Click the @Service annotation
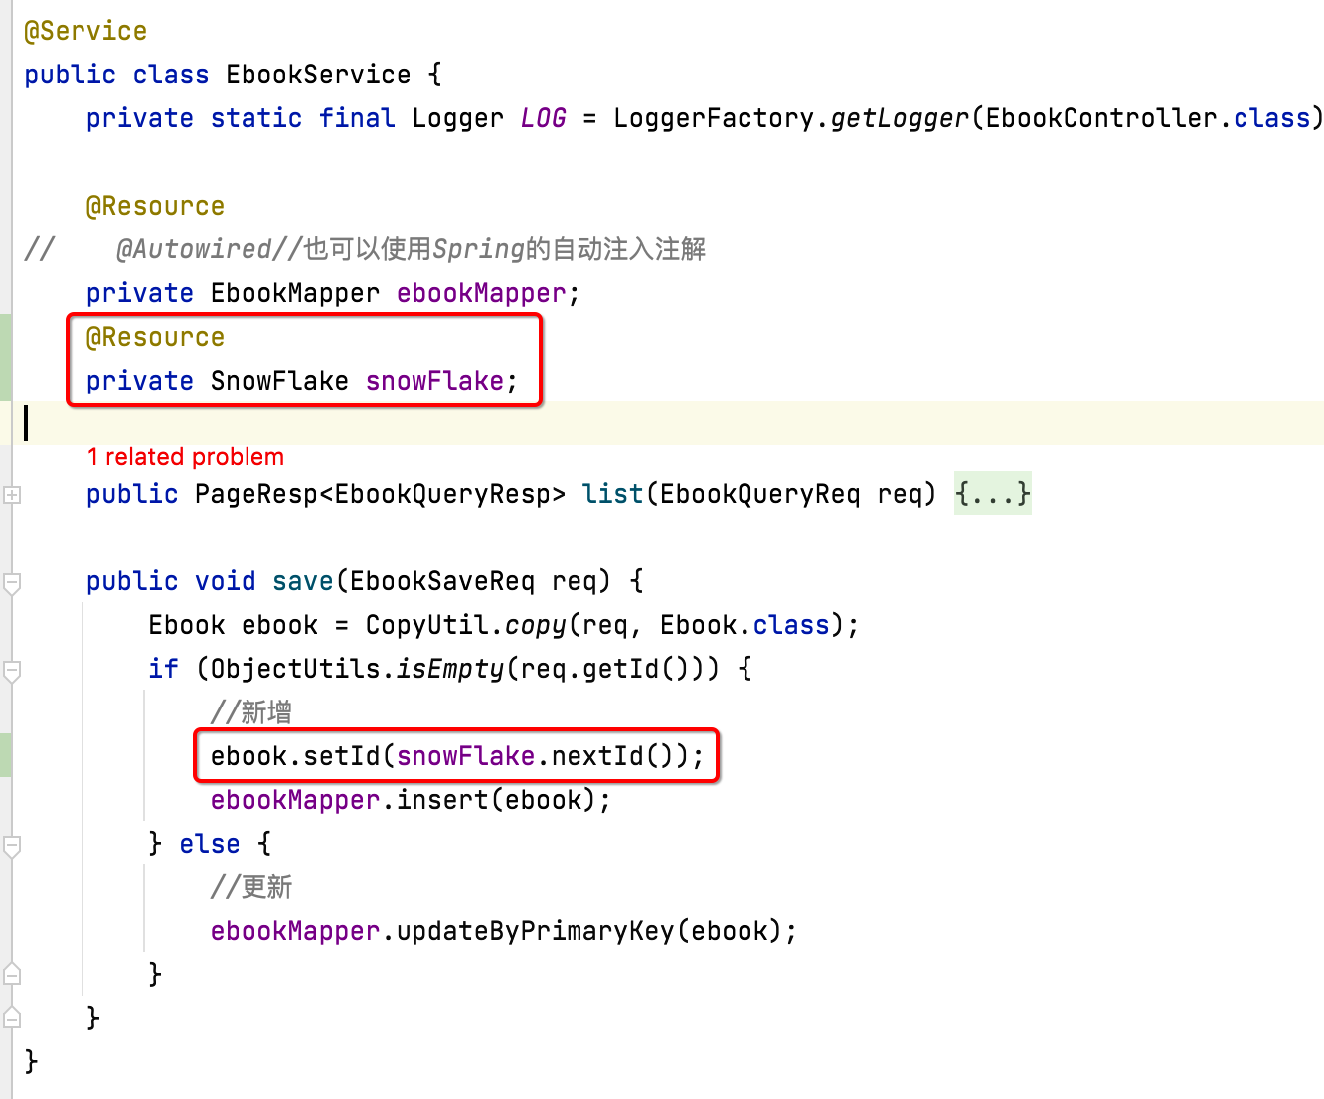 tap(85, 31)
